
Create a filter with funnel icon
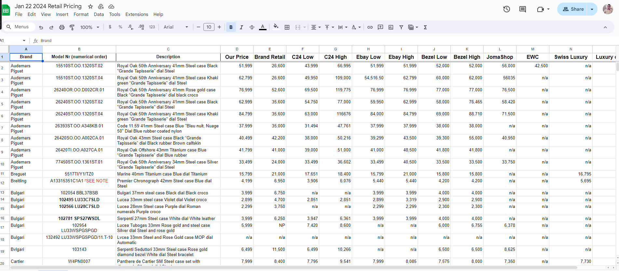click(401, 27)
